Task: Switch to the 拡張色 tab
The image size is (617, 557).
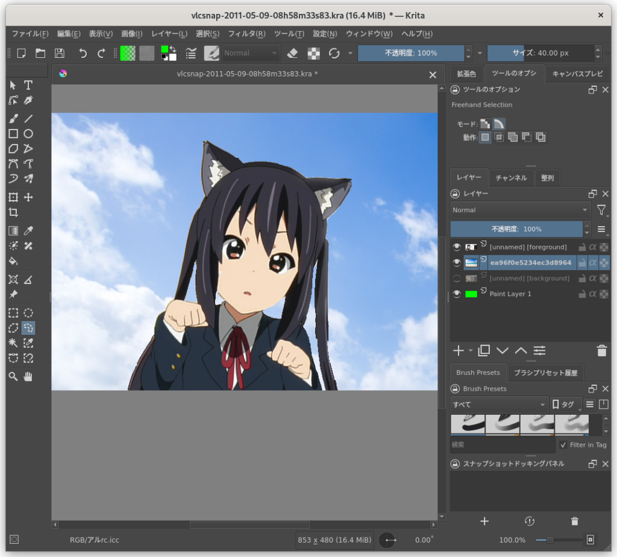Action: [466, 74]
